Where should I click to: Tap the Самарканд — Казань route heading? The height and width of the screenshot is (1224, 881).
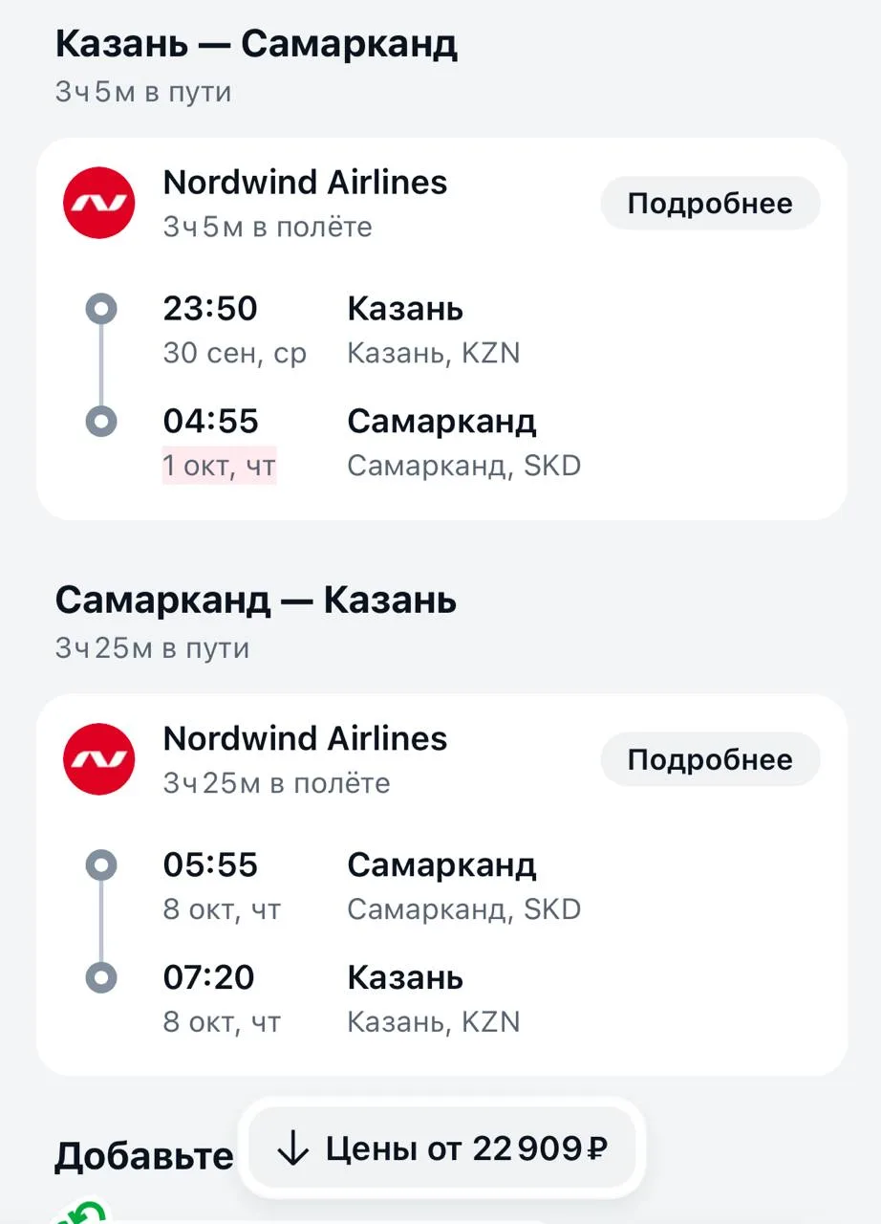[x=256, y=601]
